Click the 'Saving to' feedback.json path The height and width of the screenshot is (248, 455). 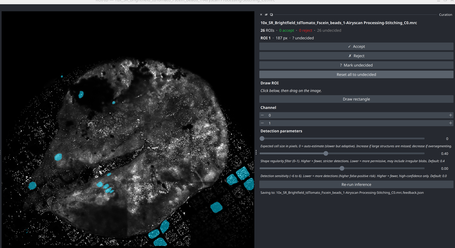342,193
